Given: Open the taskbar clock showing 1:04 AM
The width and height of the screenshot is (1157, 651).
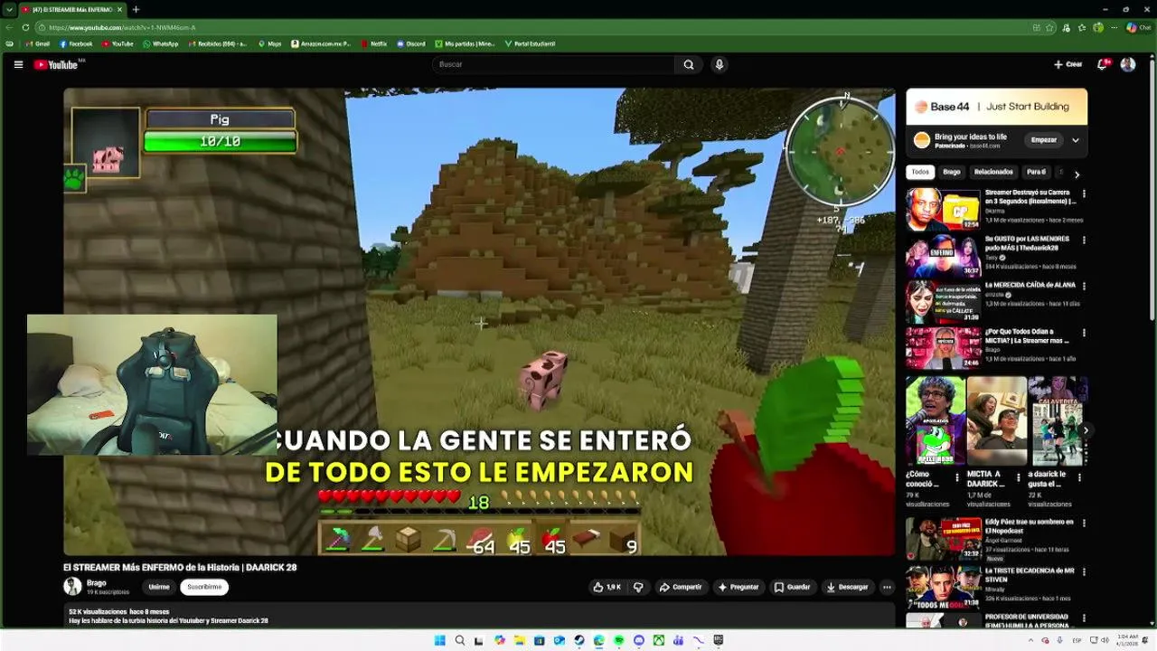Looking at the screenshot, I should (x=1127, y=639).
